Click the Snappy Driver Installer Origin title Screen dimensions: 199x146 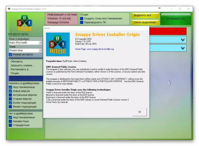(x=107, y=34)
